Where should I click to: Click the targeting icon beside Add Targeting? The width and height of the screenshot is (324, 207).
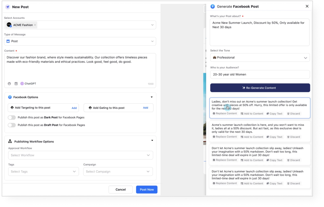(x=12, y=108)
